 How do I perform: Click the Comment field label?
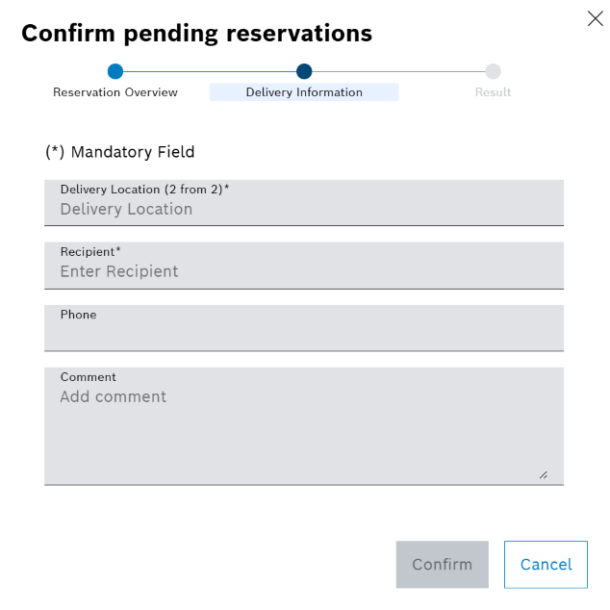[x=88, y=377]
